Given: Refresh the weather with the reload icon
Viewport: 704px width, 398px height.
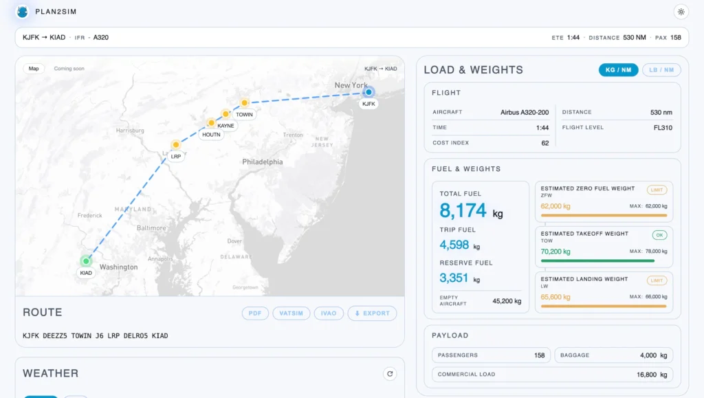Looking at the screenshot, I should [390, 374].
